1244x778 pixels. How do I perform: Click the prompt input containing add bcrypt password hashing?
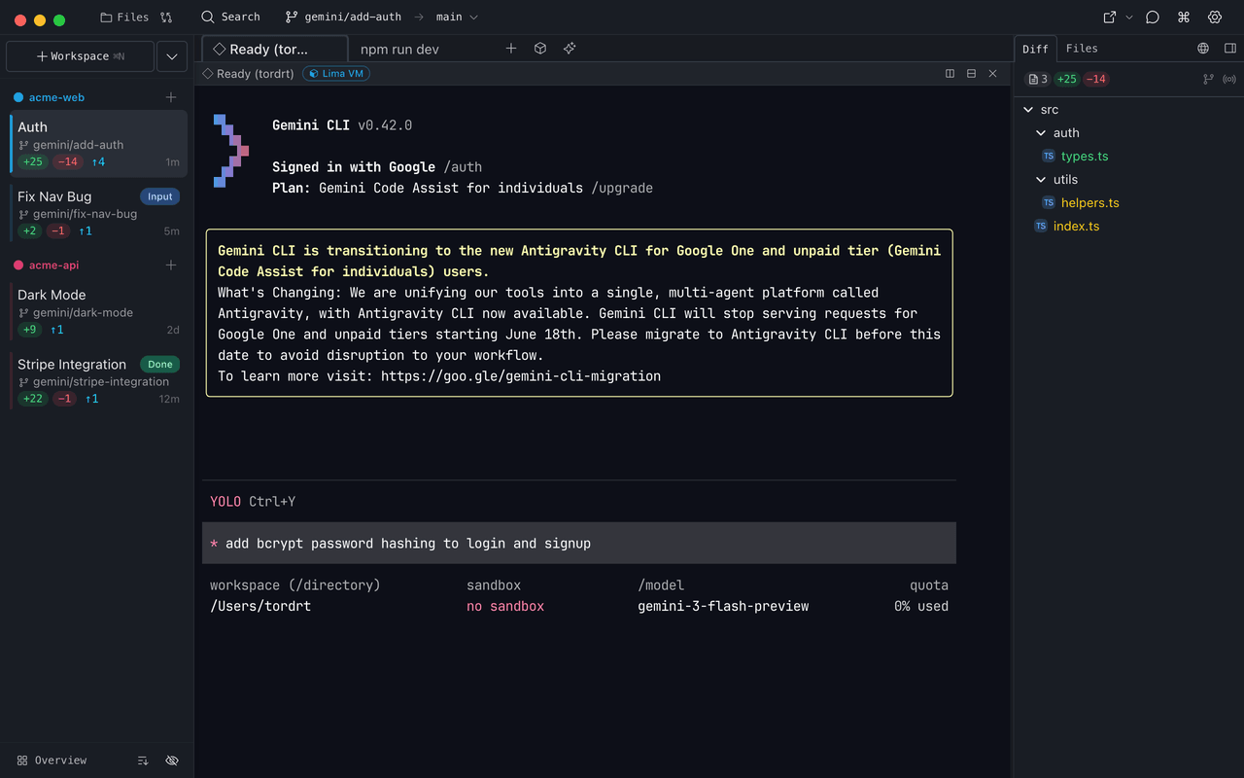[x=579, y=543]
